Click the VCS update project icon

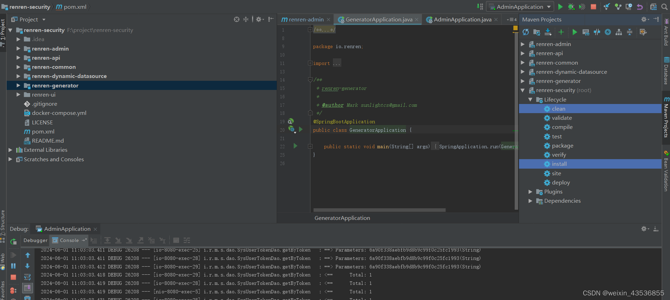tap(607, 7)
